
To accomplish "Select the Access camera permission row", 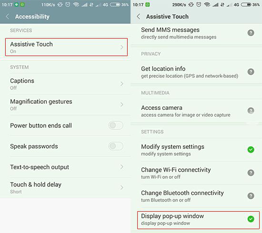I will (196, 111).
